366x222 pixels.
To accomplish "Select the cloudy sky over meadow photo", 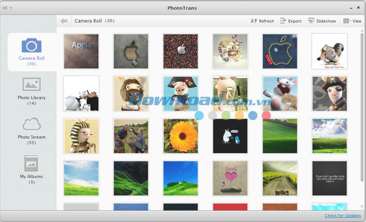I will (329, 136).
